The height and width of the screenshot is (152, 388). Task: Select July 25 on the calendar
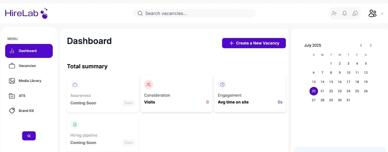tap(357, 91)
